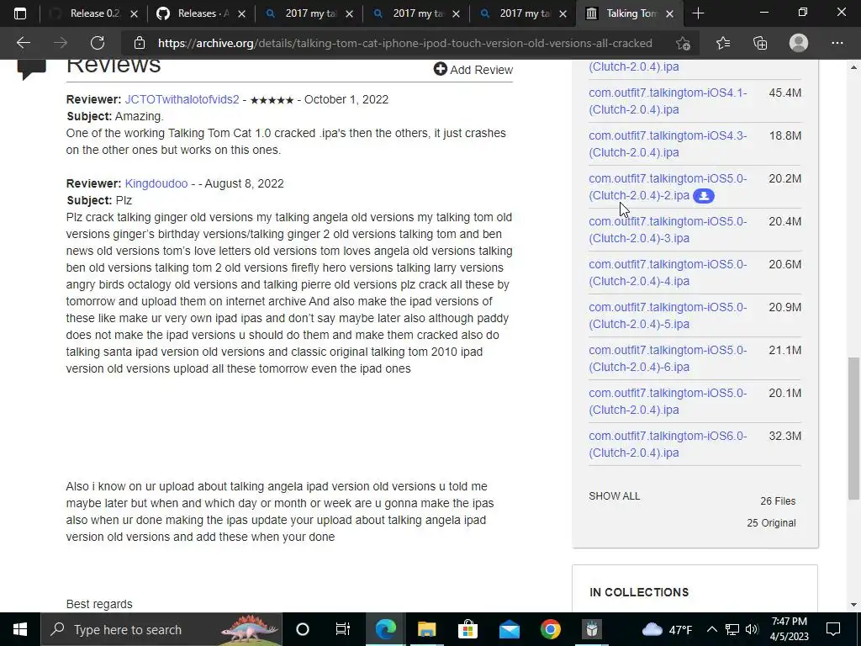The image size is (861, 646).
Task: Click the download badge next to iOS5.0-2.ipa
Action: (704, 195)
